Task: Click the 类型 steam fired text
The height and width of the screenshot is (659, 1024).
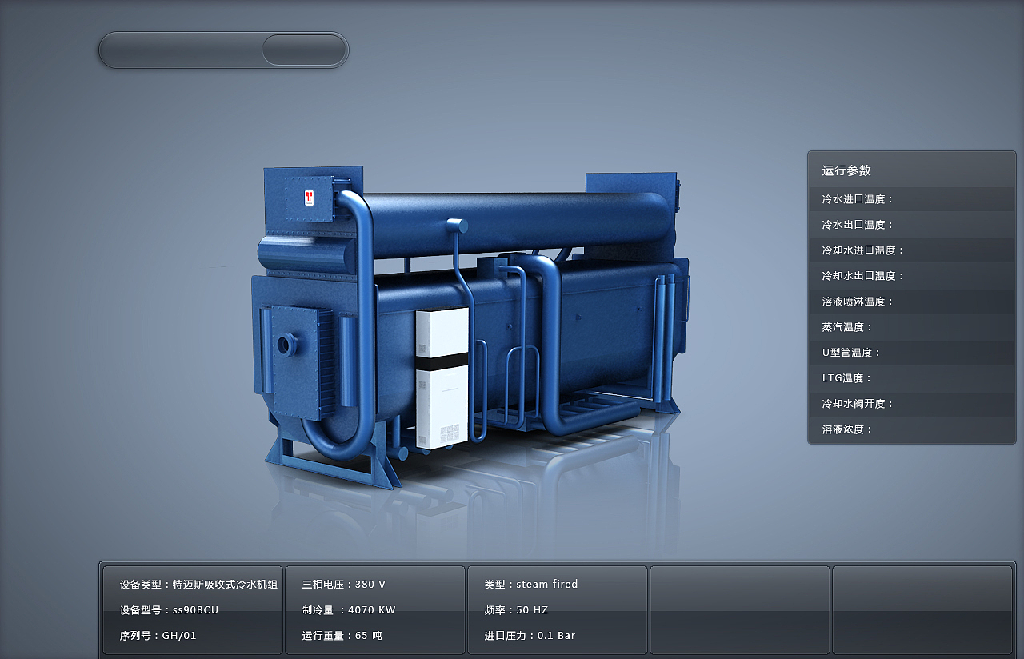Action: pos(531,585)
